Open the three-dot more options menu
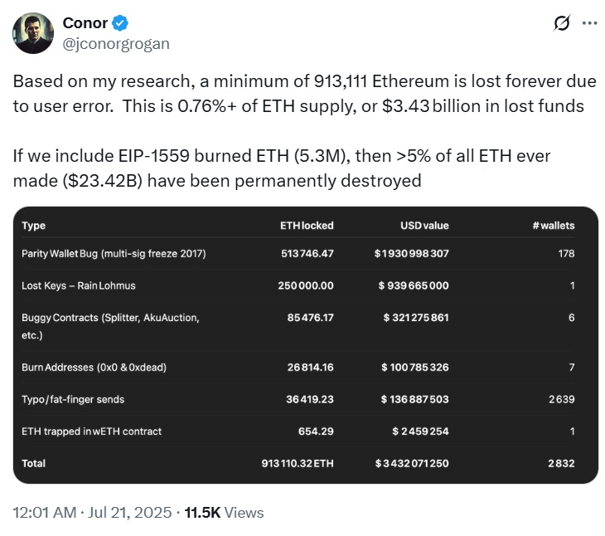The width and height of the screenshot is (605, 536). (x=589, y=23)
